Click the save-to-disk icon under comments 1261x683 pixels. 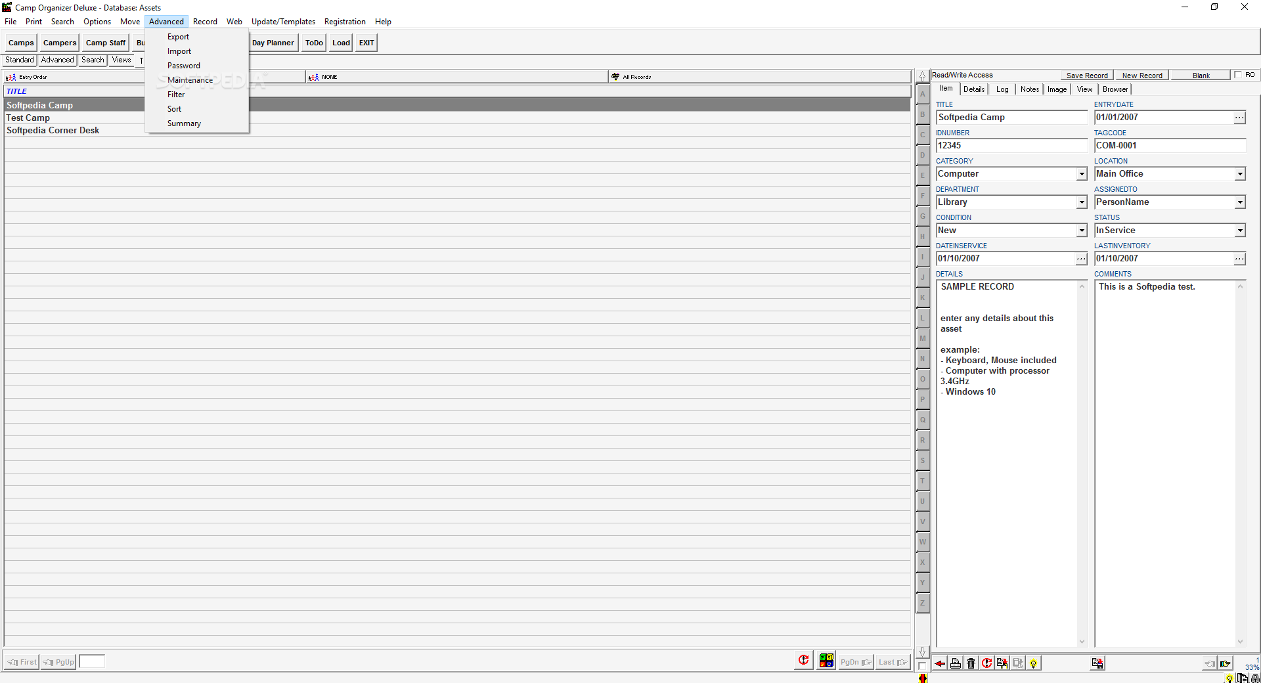(1097, 663)
